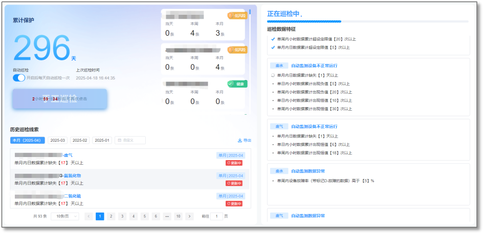This screenshot has width=484, height=234.
Task: Click text 单日内小时数据累计出现恒值【10】次以上
Action: click(315, 100)
